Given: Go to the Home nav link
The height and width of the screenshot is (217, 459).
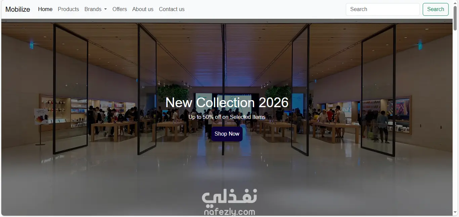Looking at the screenshot, I should point(45,9).
